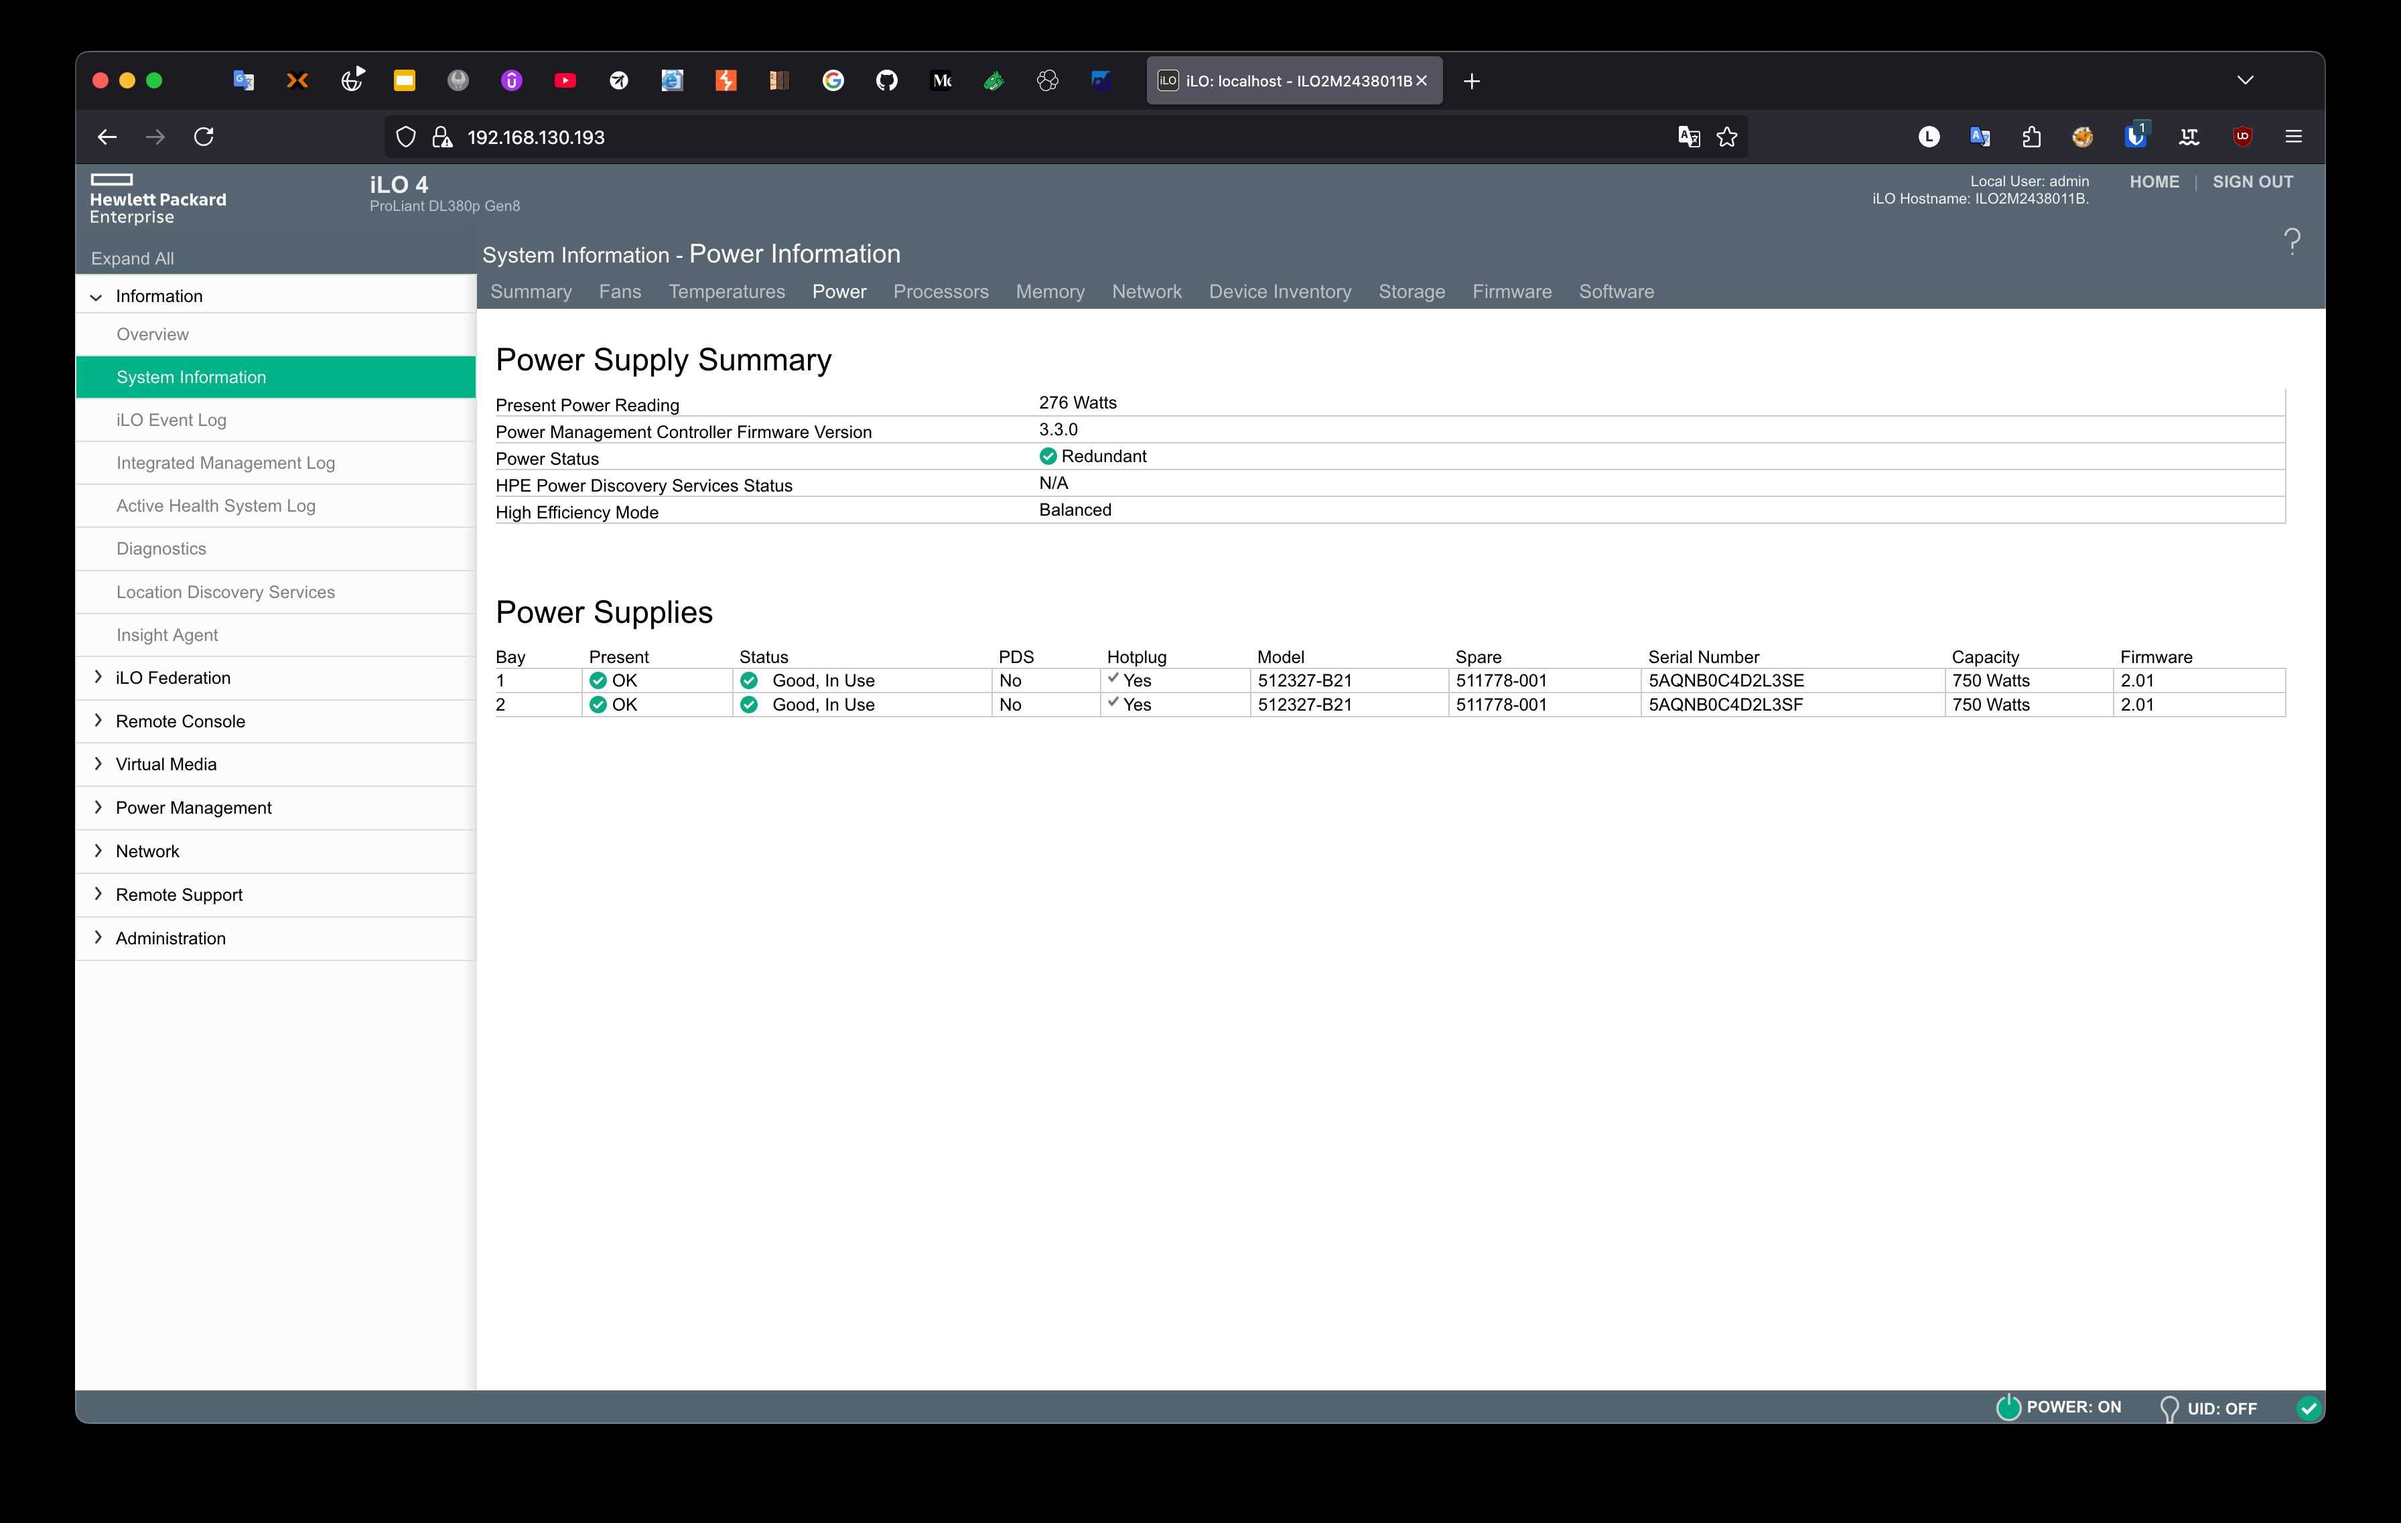This screenshot has height=1523, width=2401.
Task: Switch to the Summary tab
Action: tap(531, 291)
